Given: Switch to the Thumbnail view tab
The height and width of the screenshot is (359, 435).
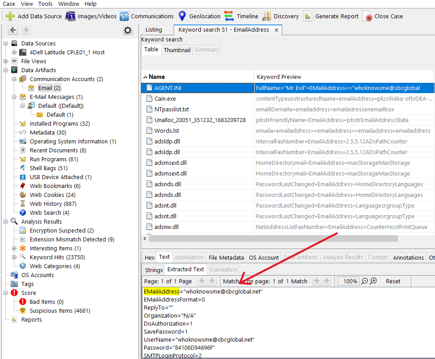Looking at the screenshot, I should click(x=177, y=49).
